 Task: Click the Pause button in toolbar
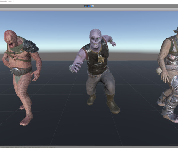(89, 6)
